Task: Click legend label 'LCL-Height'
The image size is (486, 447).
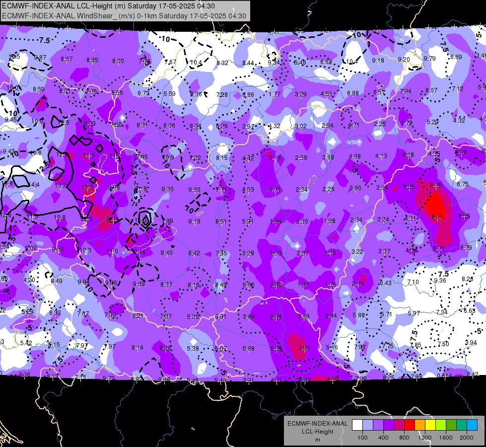Action: coord(317,432)
